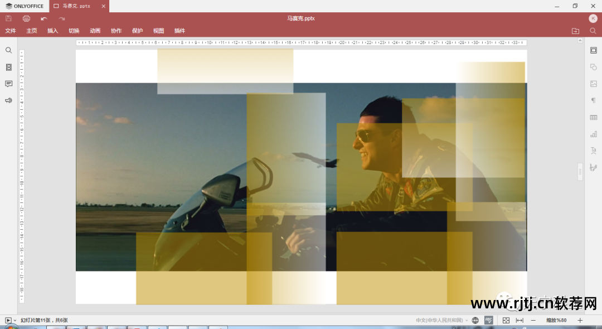602x329 pixels.
Task: Toggle the ABC spell checking icon
Action: click(x=488, y=320)
